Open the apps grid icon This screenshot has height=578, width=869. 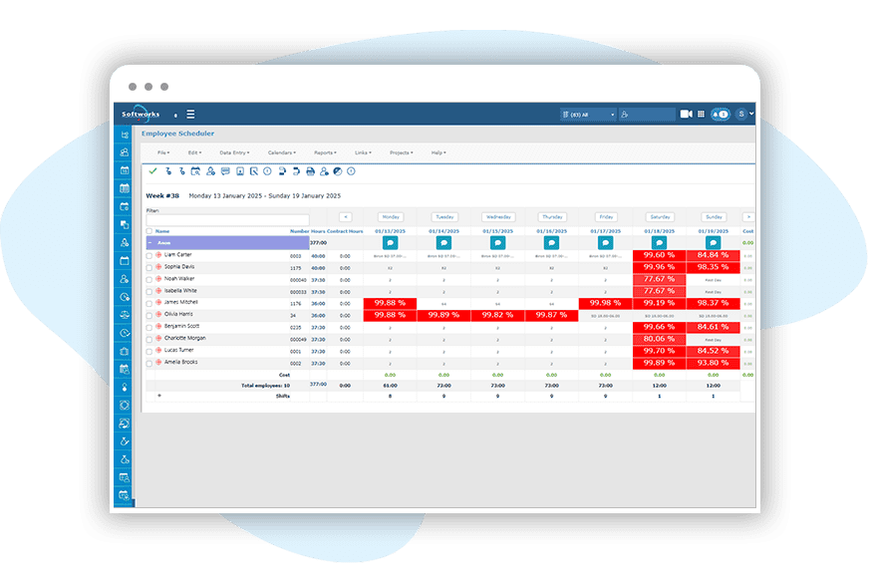pos(701,115)
